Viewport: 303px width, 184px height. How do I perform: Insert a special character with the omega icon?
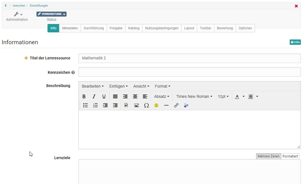click(x=146, y=105)
